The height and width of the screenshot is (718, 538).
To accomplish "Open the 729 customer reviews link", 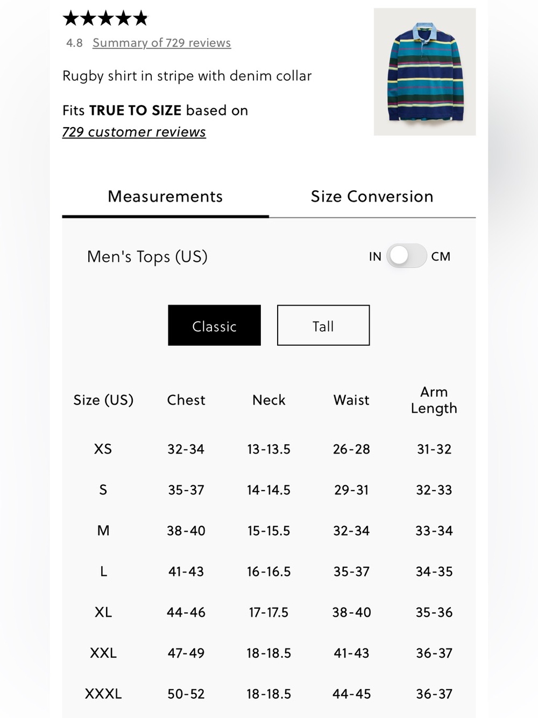I will click(134, 132).
